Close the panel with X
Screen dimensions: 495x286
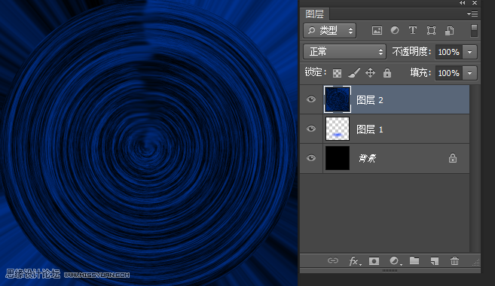tap(475, 3)
